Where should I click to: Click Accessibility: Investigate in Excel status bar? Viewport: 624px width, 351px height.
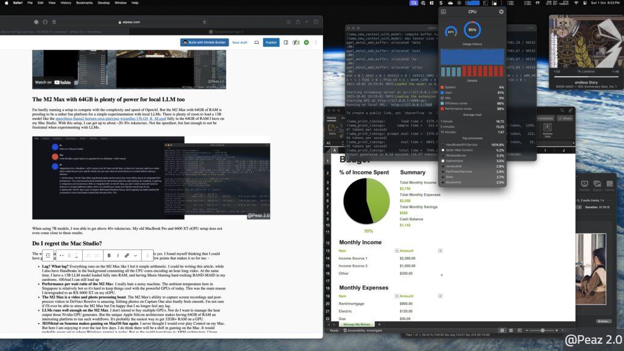click(363, 330)
